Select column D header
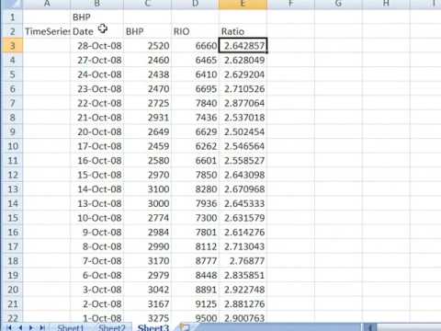Screen dimensions: 441x331 195,4
